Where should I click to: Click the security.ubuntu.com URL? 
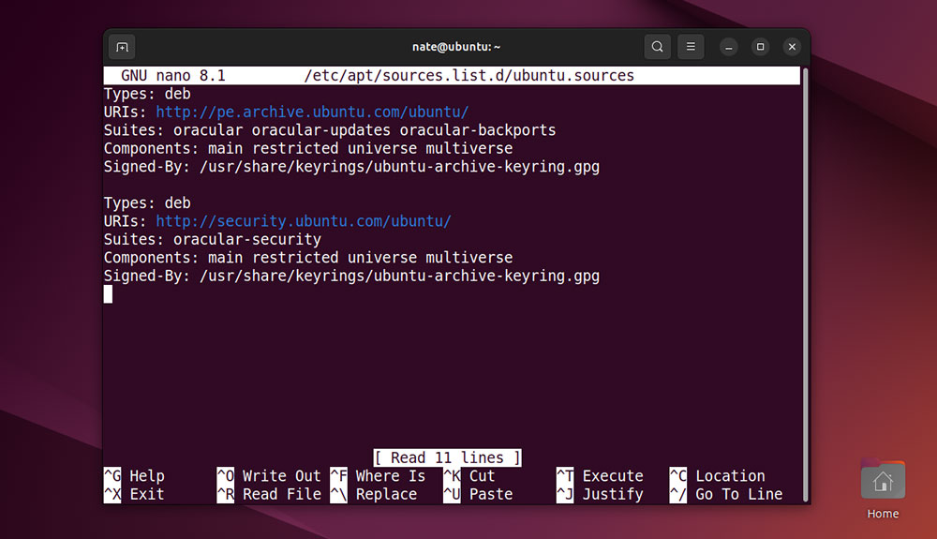[x=304, y=221]
